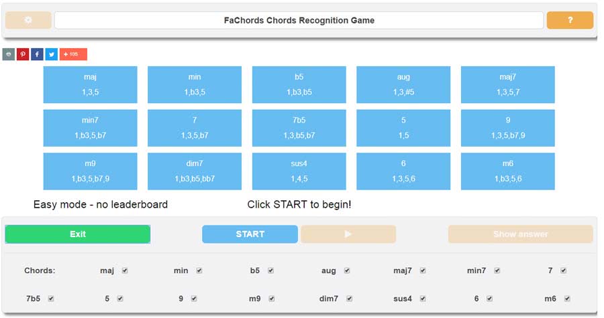Choose the b5 1,b3,b5 chord tile
The height and width of the screenshot is (318, 604).
click(299, 84)
